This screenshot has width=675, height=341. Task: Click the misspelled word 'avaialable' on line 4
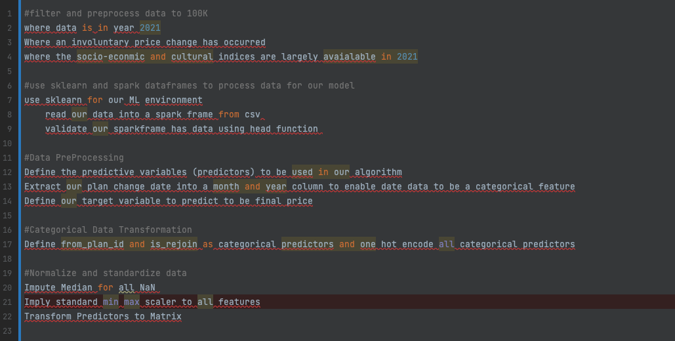349,57
